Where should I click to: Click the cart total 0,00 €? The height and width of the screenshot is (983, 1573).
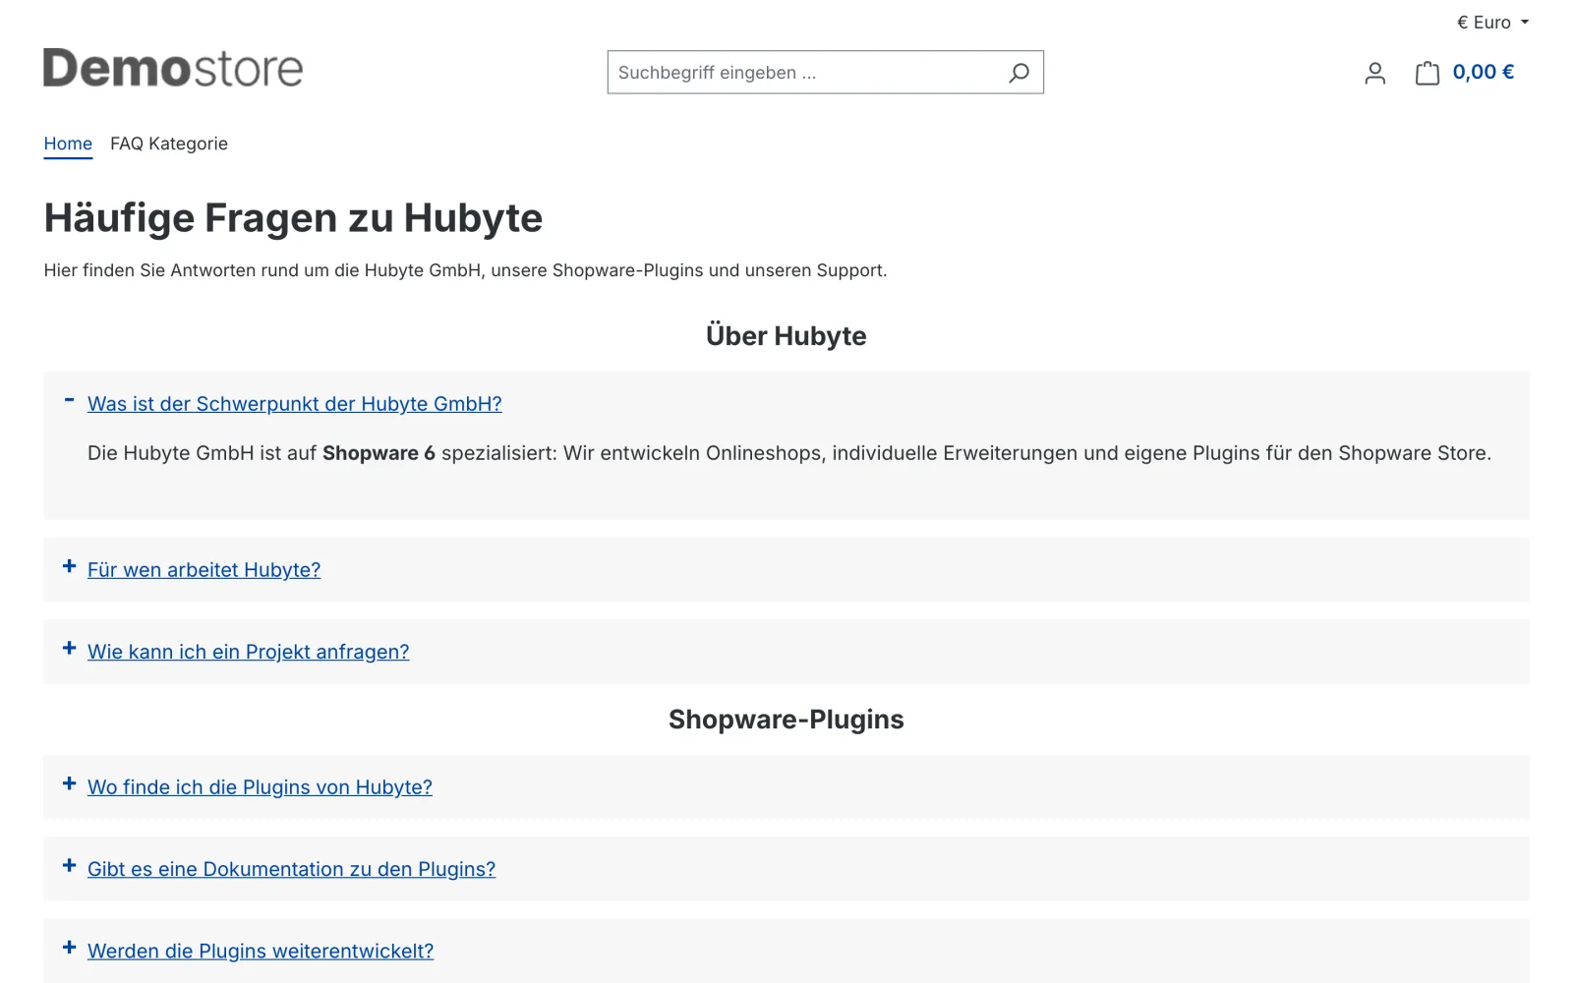(x=1483, y=72)
